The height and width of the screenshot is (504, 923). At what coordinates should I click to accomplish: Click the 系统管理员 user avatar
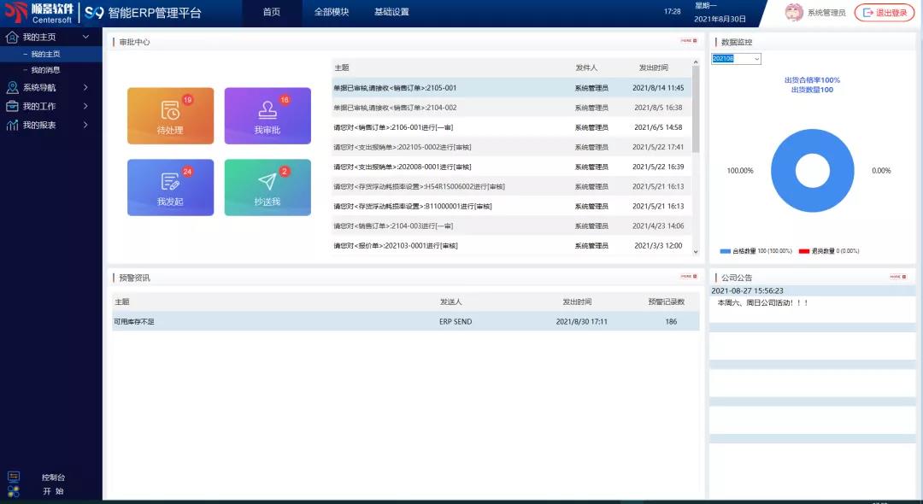tap(794, 12)
